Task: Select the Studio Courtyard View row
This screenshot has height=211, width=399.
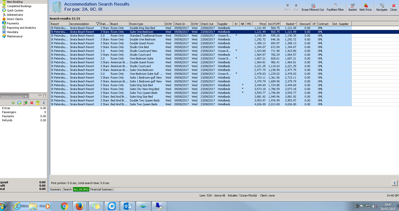Action: pyautogui.click(x=201, y=51)
